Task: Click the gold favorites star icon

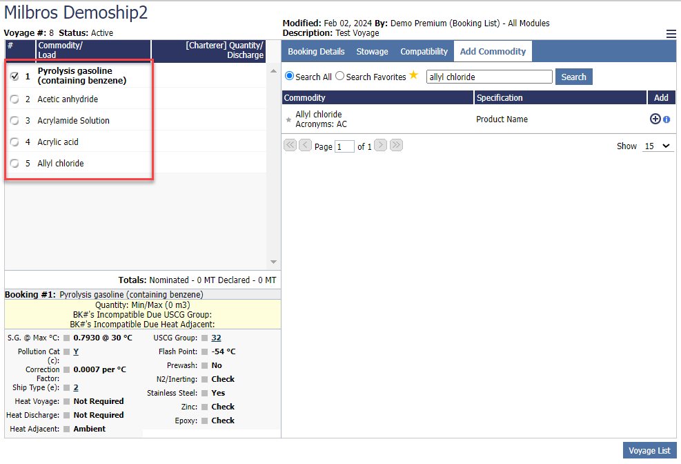Action: (413, 75)
